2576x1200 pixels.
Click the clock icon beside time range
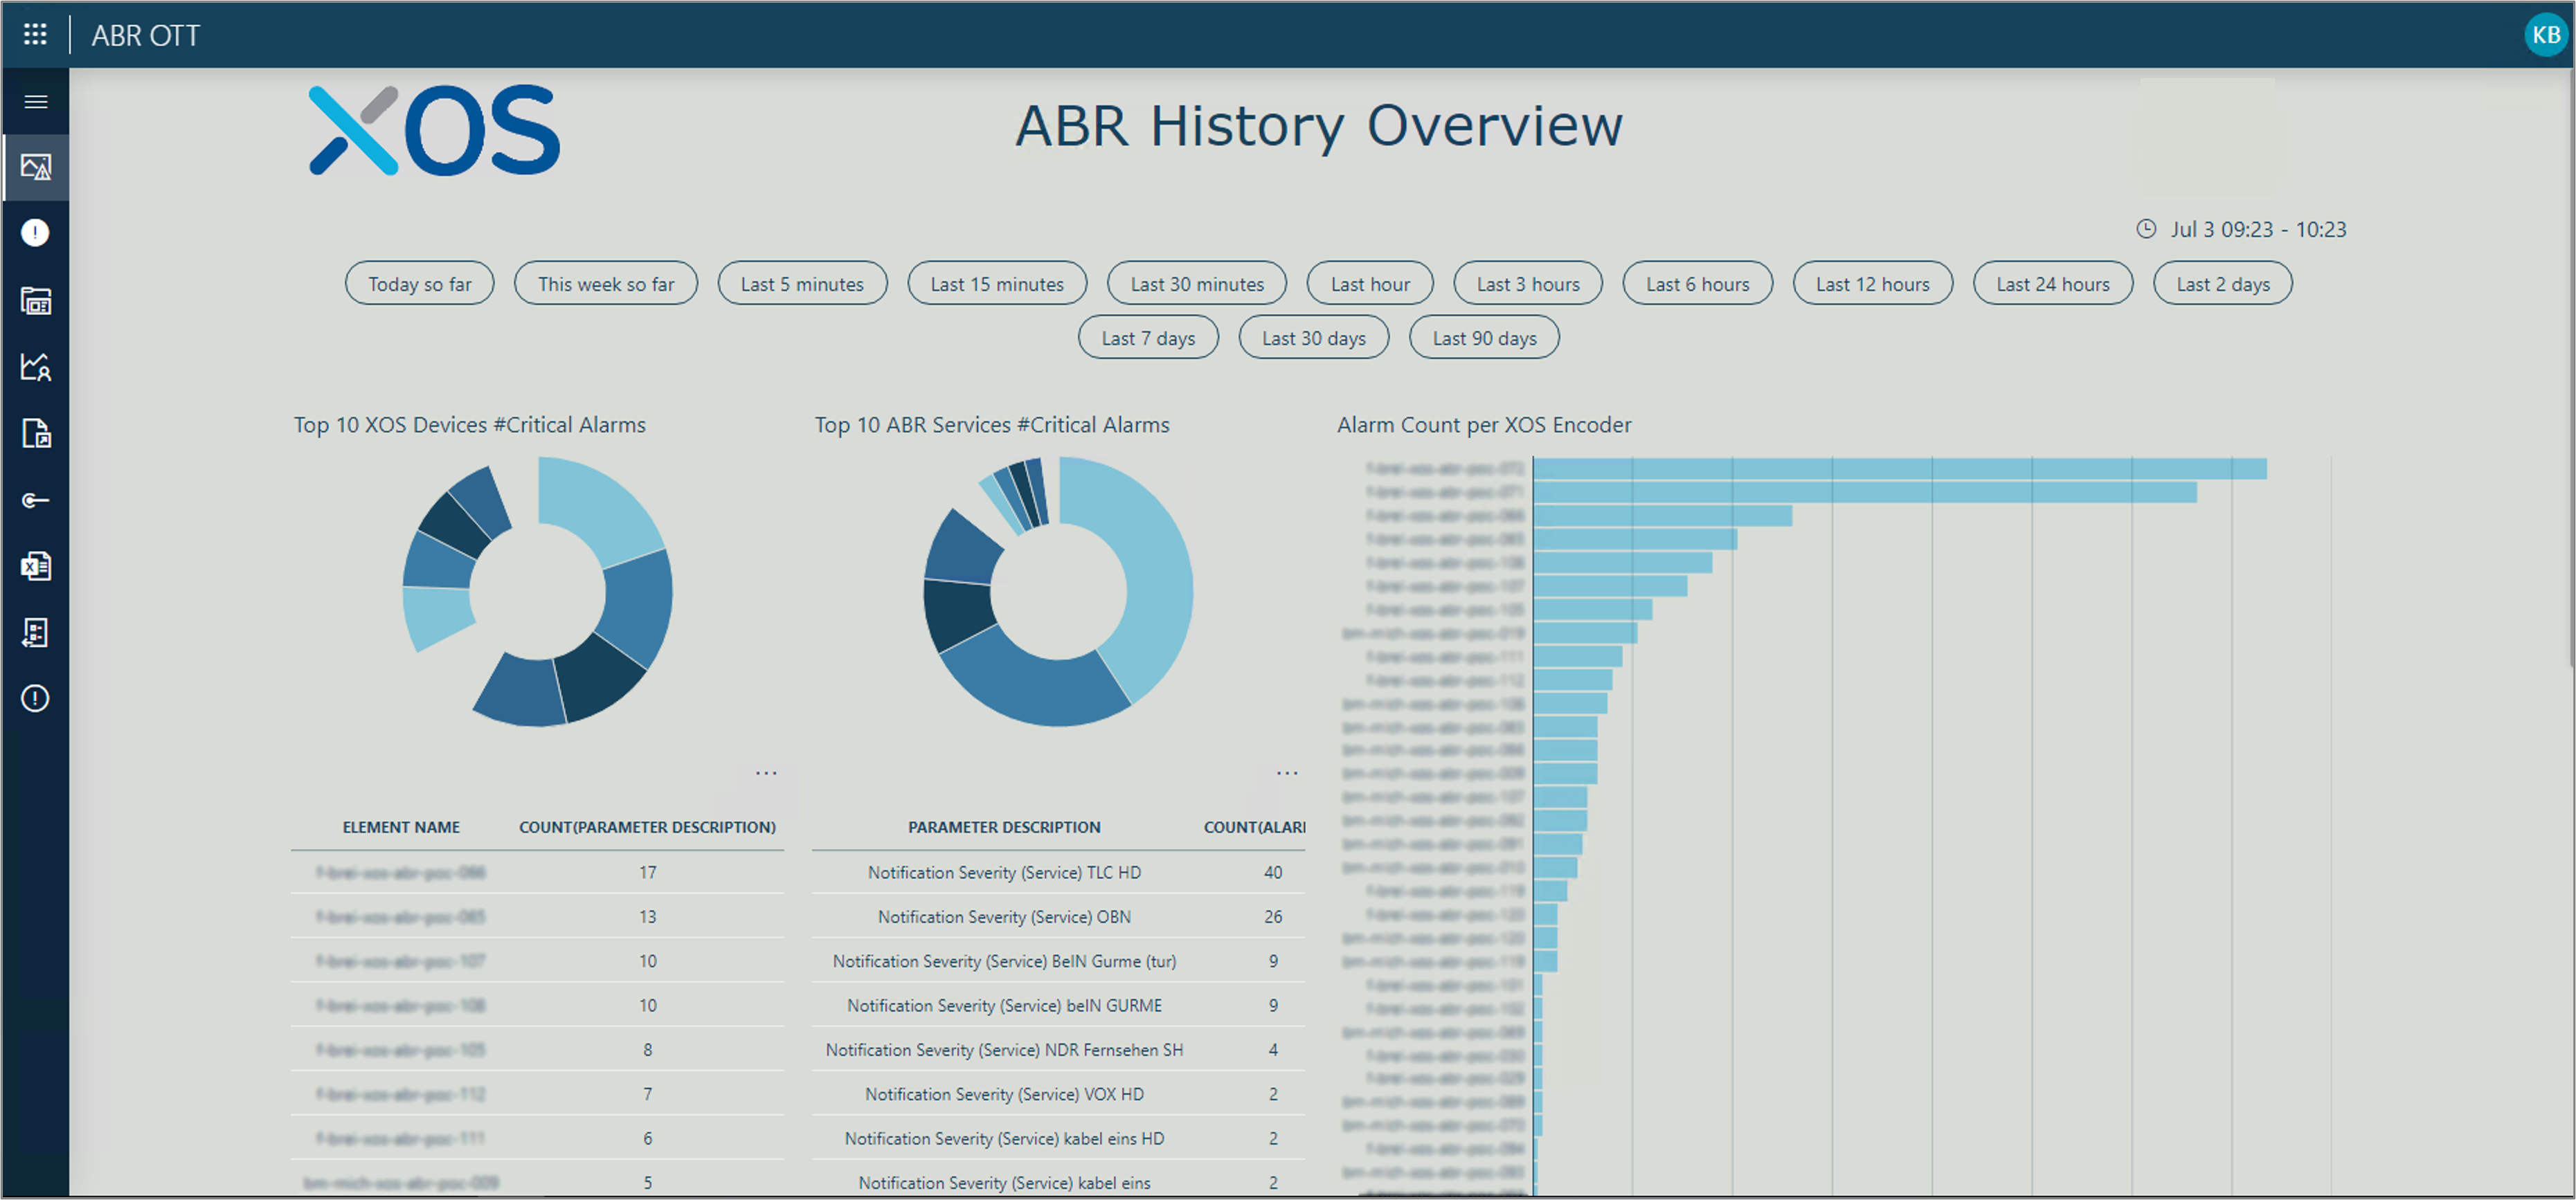click(x=2146, y=229)
